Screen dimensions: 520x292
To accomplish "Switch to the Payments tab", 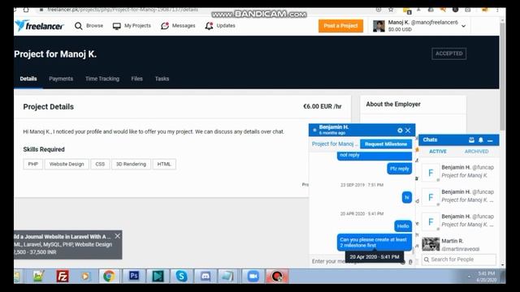I will pos(61,79).
